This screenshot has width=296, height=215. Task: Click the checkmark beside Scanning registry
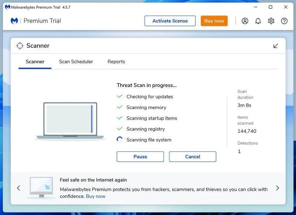[120, 128]
